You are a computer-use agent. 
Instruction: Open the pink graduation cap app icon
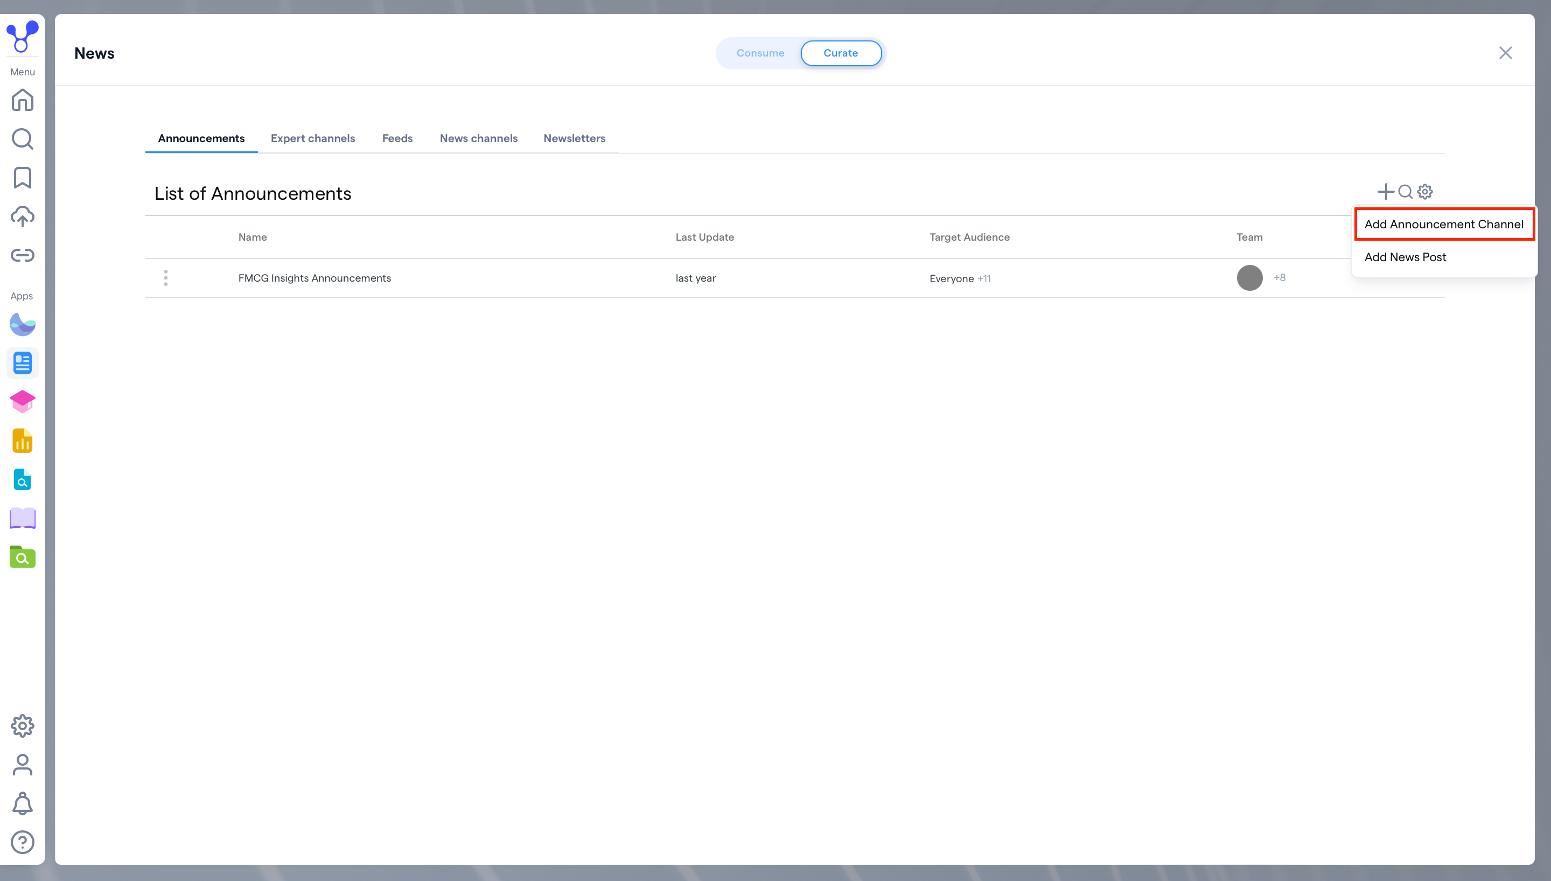pyautogui.click(x=23, y=402)
